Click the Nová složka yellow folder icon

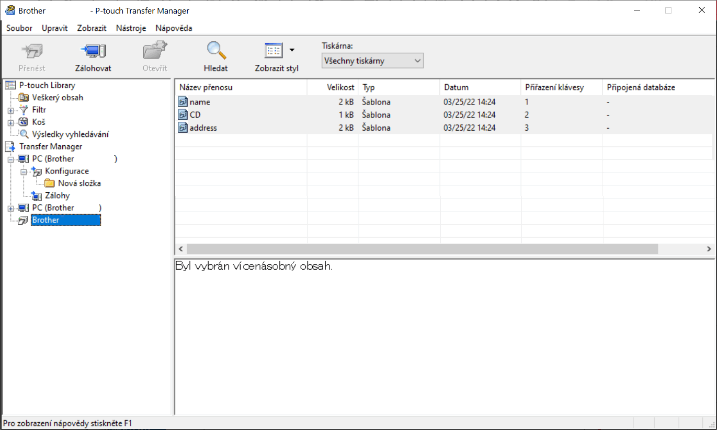pyautogui.click(x=50, y=183)
